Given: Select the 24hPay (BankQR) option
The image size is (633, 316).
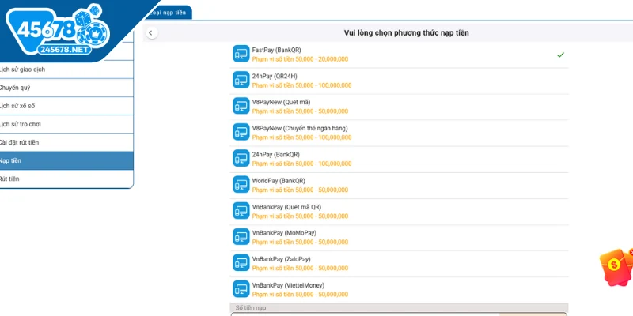Looking at the screenshot, I should 399,159.
